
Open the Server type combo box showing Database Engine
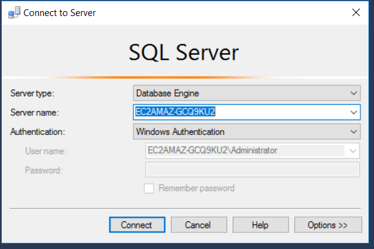pyautogui.click(x=247, y=93)
